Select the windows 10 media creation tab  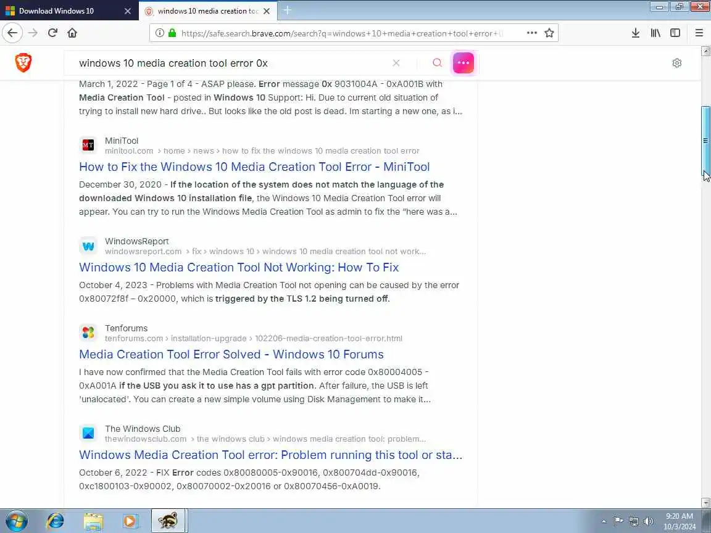pyautogui.click(x=207, y=11)
